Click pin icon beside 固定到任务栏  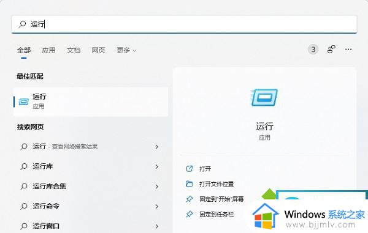pos(189,214)
